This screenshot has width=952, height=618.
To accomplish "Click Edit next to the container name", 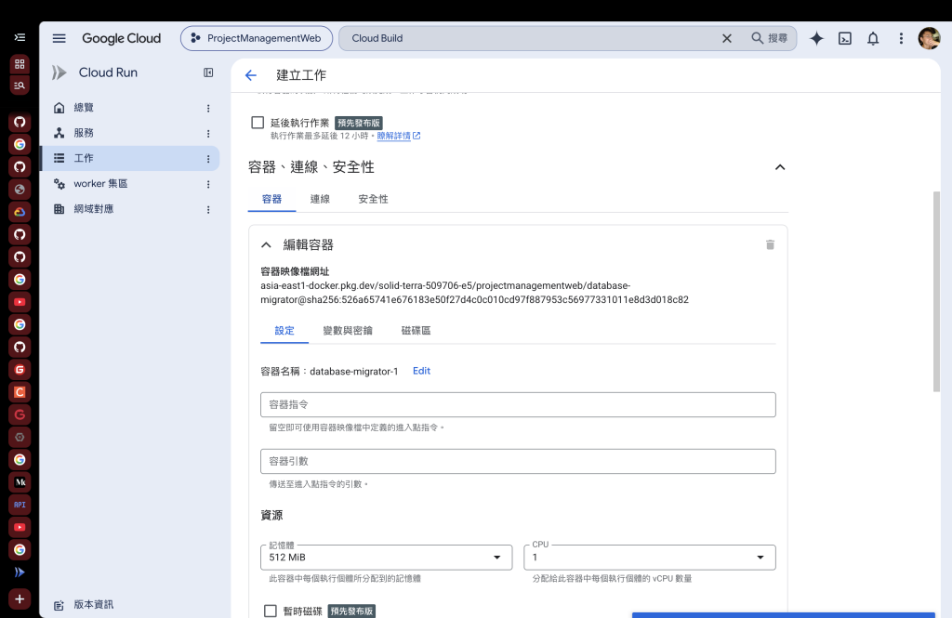I will 421,371.
